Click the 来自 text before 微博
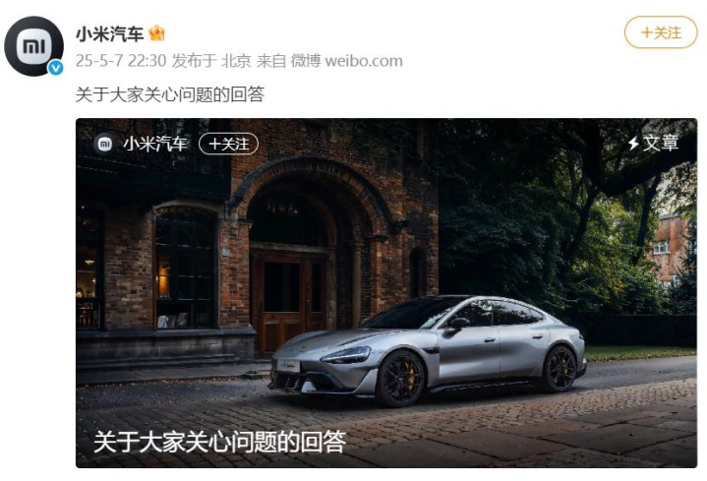The height and width of the screenshot is (481, 707). [x=271, y=60]
